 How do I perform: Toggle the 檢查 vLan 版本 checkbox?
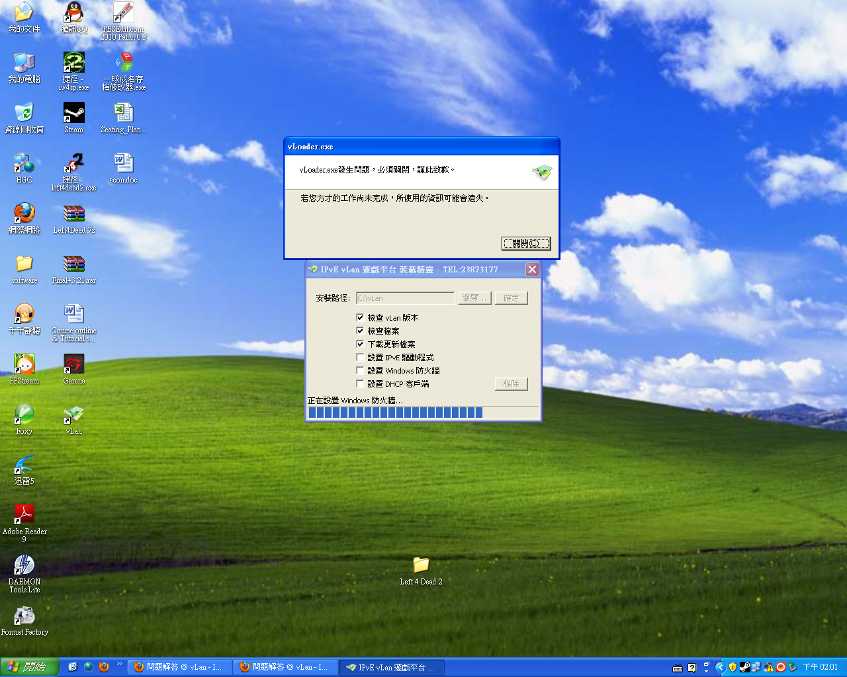pyautogui.click(x=360, y=317)
